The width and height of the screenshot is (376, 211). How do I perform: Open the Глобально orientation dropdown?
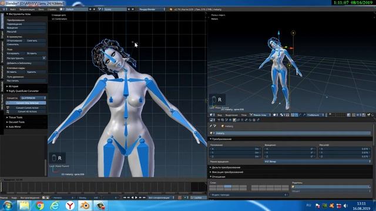pos(315,115)
